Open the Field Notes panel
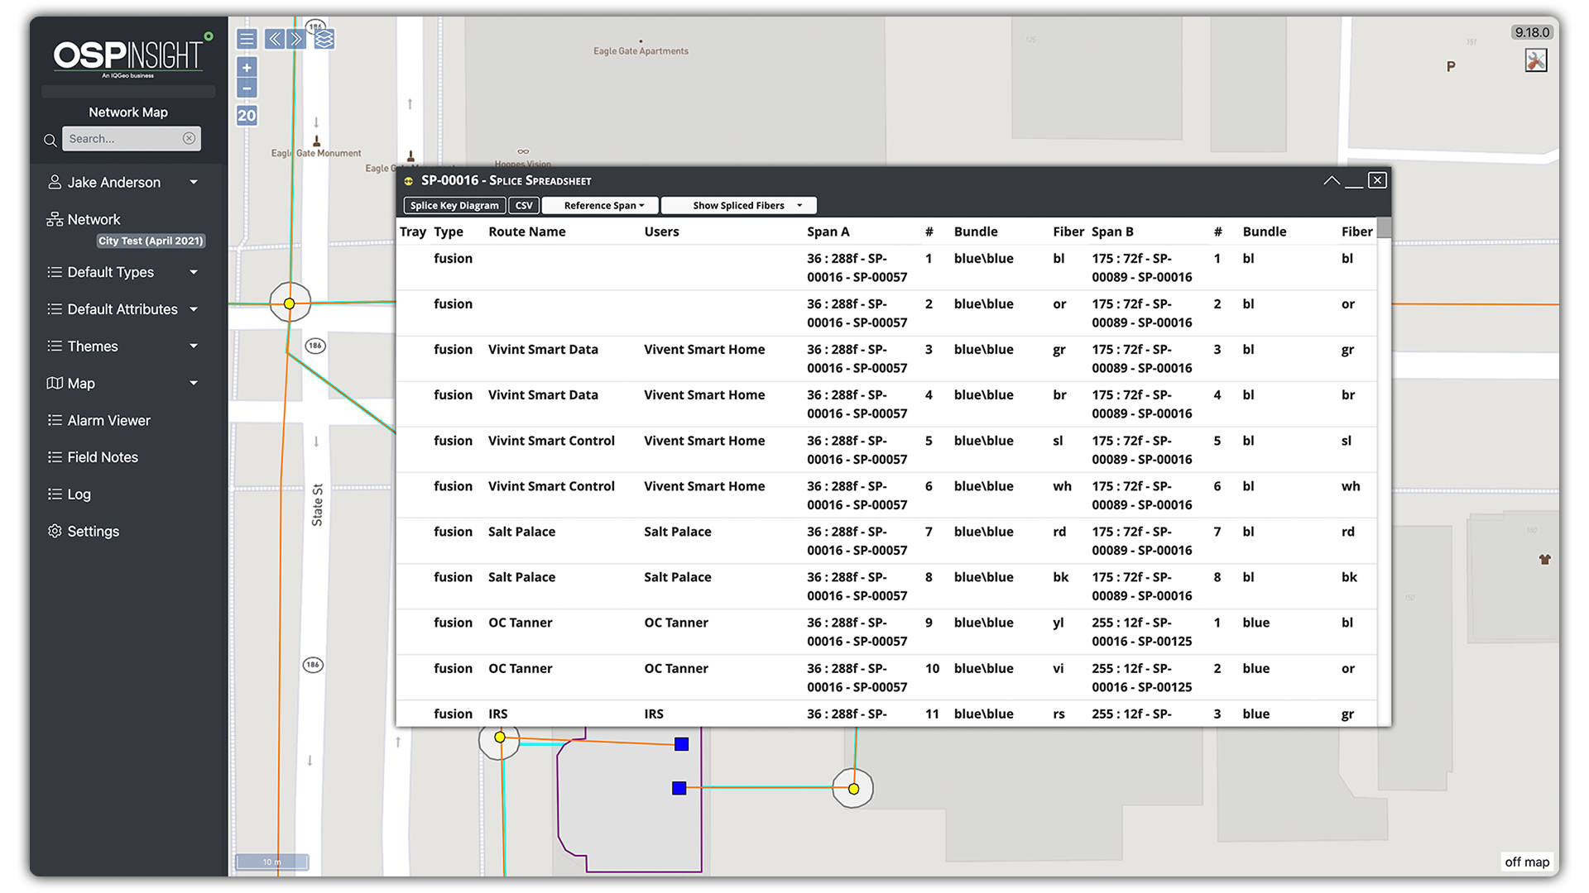The width and height of the screenshot is (1589, 893). tap(103, 456)
